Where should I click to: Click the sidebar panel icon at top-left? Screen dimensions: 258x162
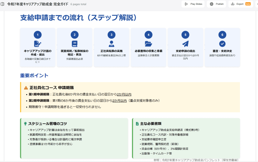[x=3, y=4]
